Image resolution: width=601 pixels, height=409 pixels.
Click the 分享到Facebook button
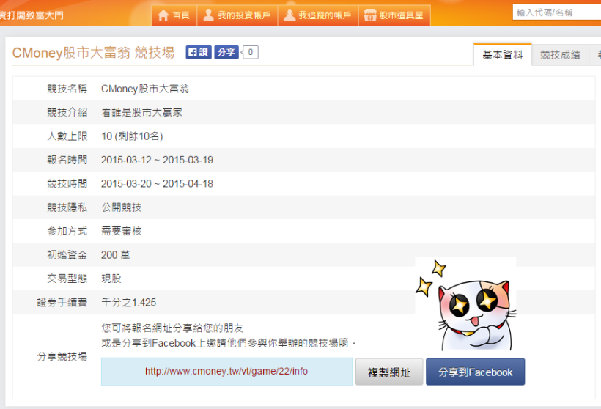(x=475, y=372)
